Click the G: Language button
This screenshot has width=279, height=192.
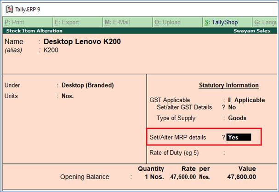pyautogui.click(x=265, y=22)
